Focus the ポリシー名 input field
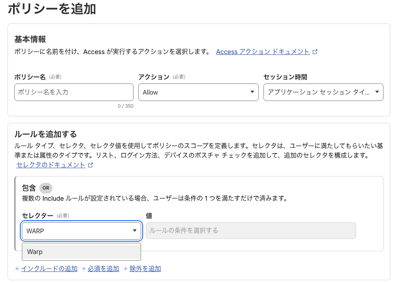Viewport: 395px width, 283px height. pos(74,92)
